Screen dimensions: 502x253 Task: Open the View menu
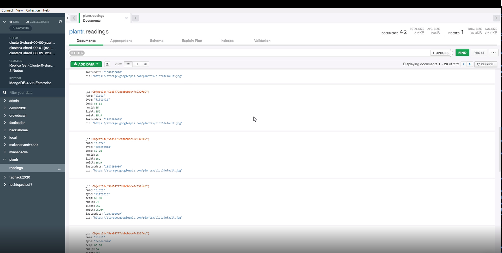(20, 10)
